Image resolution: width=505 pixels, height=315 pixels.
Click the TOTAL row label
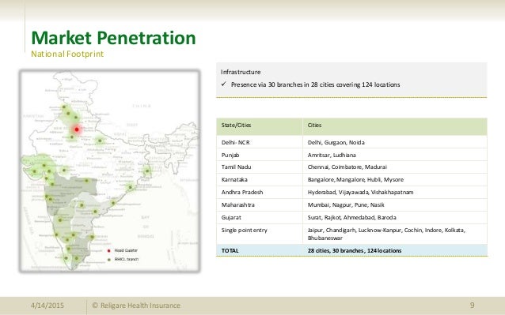[x=230, y=250]
